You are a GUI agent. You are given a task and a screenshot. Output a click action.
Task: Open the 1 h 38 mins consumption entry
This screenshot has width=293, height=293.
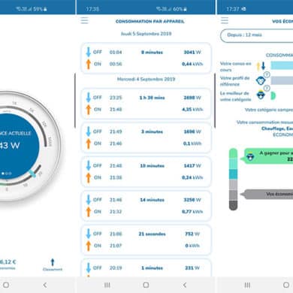(x=146, y=104)
